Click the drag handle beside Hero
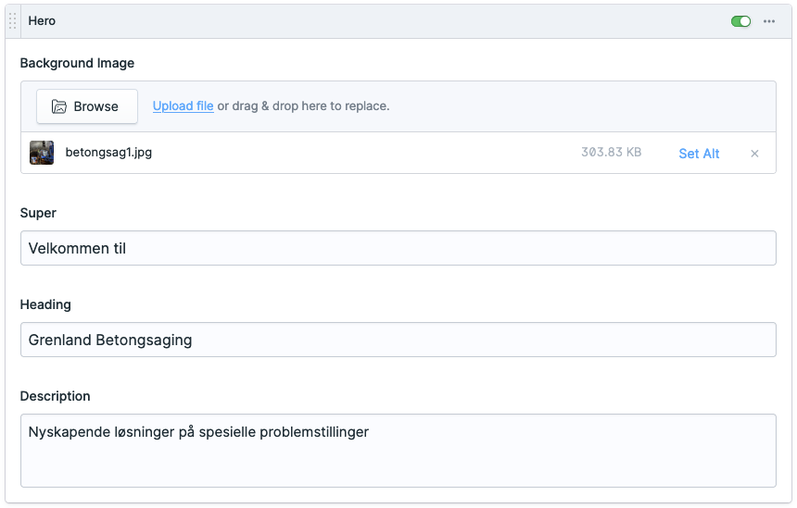This screenshot has height=508, width=797. [x=13, y=21]
